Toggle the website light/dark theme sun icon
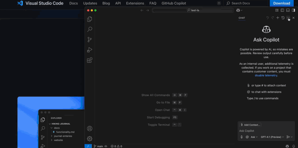This screenshot has height=148, width=298. (219, 3)
